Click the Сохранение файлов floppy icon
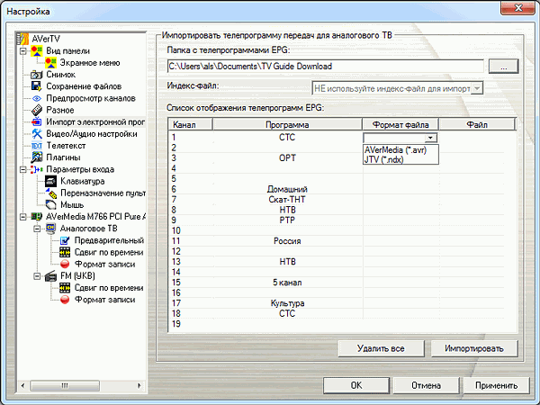This screenshot has width=540, height=405. click(37, 86)
